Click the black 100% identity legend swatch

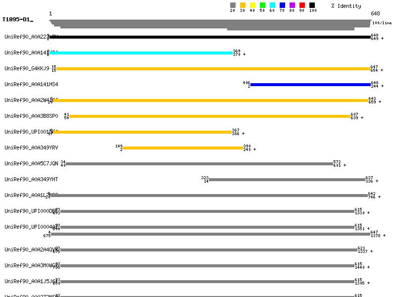[312, 5]
